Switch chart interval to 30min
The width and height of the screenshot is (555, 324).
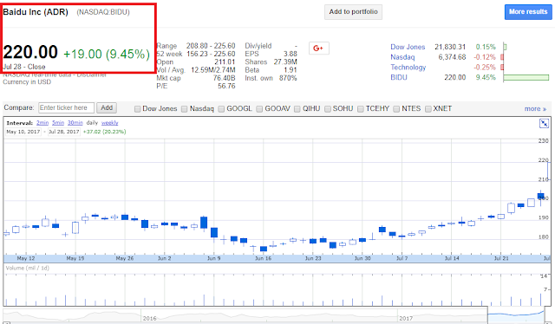point(75,123)
